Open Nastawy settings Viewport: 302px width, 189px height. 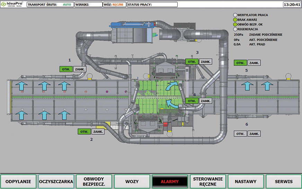(246, 181)
